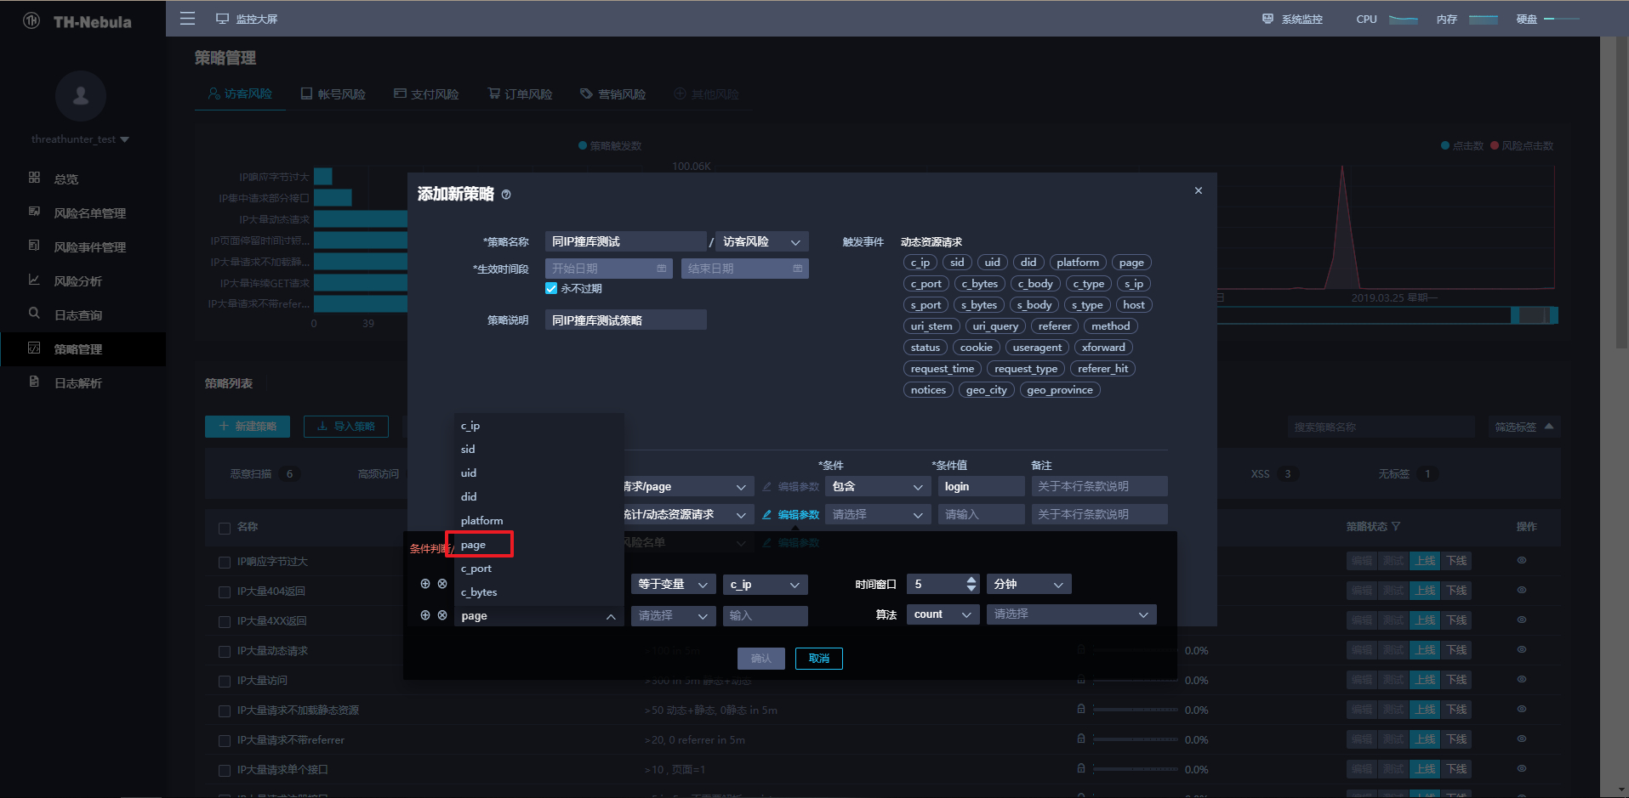The width and height of the screenshot is (1629, 798).
Task: Collapse the open page field dropdown
Action: pos(539,616)
